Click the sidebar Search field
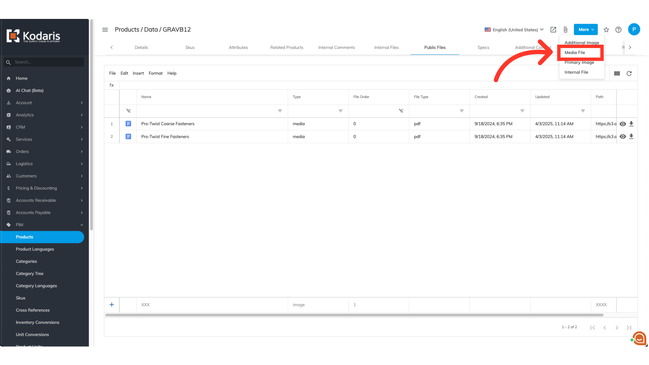Image resolution: width=649 pixels, height=365 pixels. (47, 62)
